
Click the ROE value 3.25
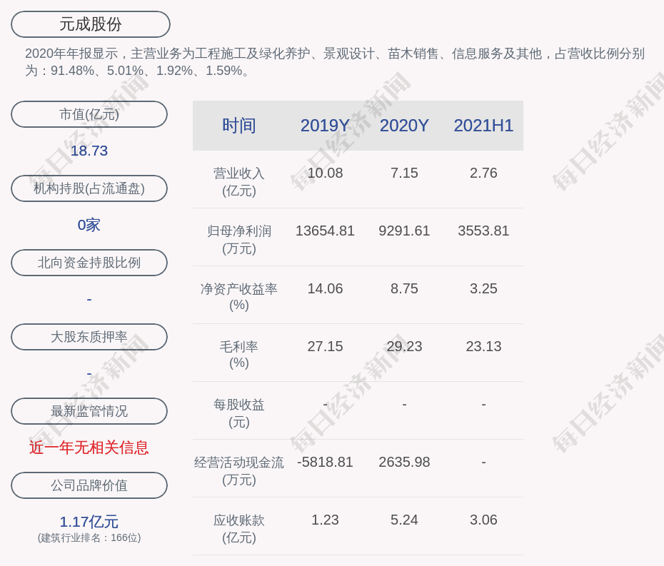click(483, 289)
